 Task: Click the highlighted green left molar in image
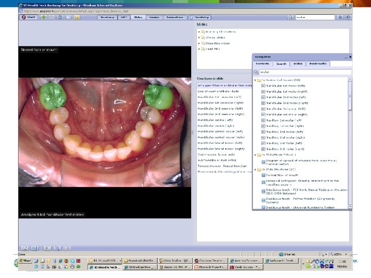coord(53,96)
